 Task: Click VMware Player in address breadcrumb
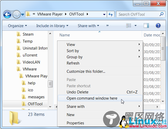(50, 14)
